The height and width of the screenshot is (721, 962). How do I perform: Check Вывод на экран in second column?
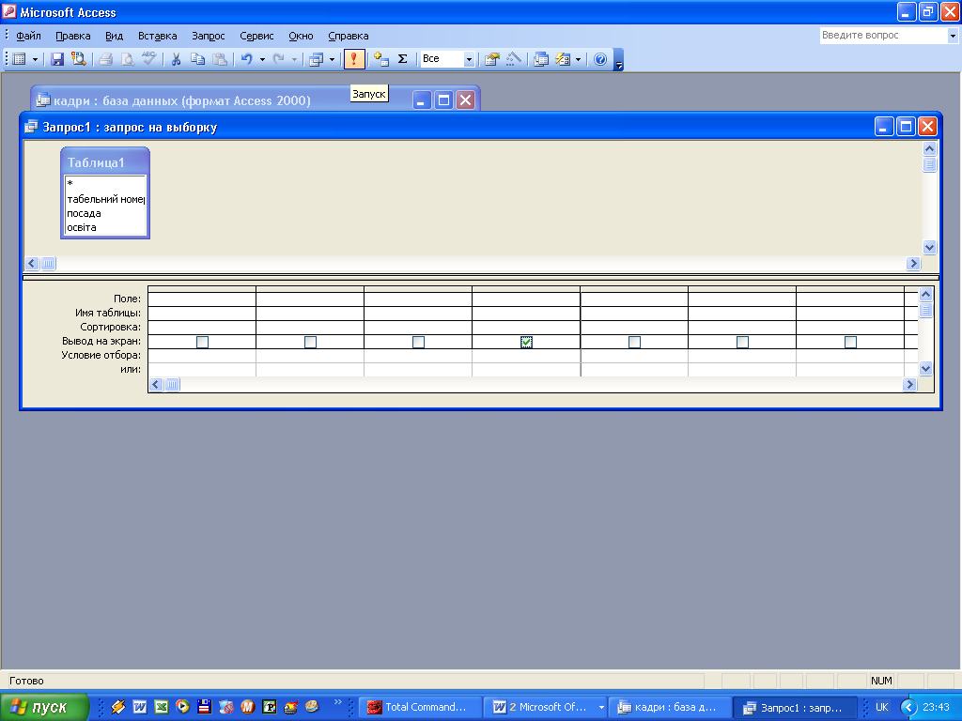click(310, 342)
